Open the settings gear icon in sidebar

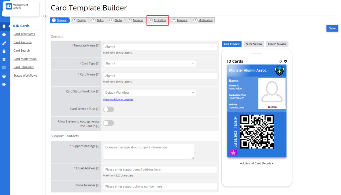(x=4, y=59)
